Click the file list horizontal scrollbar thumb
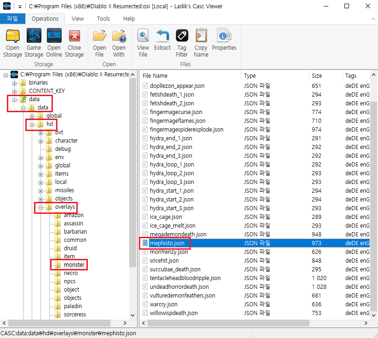The width and height of the screenshot is (378, 338). [x=228, y=323]
